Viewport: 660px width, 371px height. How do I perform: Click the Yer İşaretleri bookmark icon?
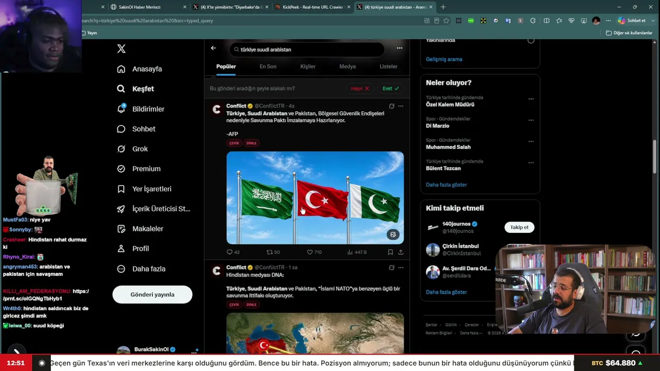pyautogui.click(x=121, y=189)
